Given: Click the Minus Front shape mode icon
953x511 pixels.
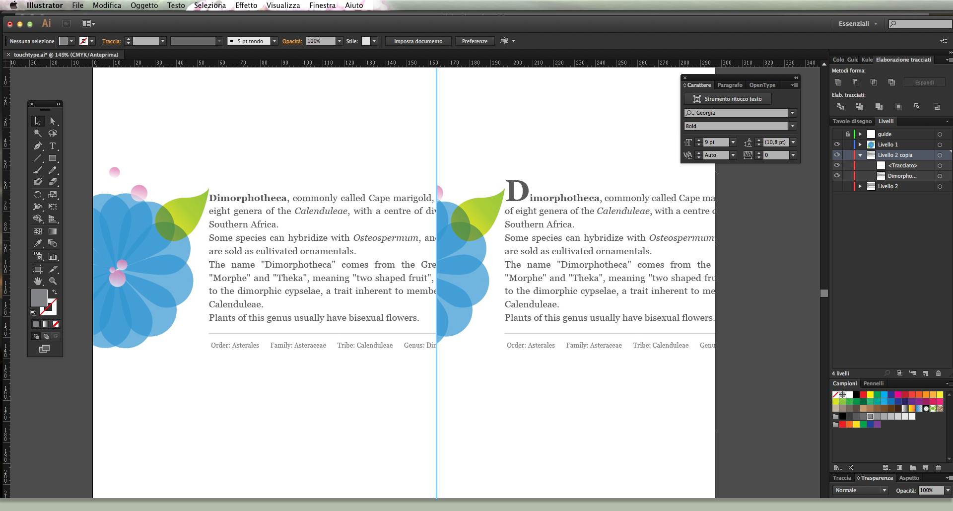Looking at the screenshot, I should coord(856,82).
